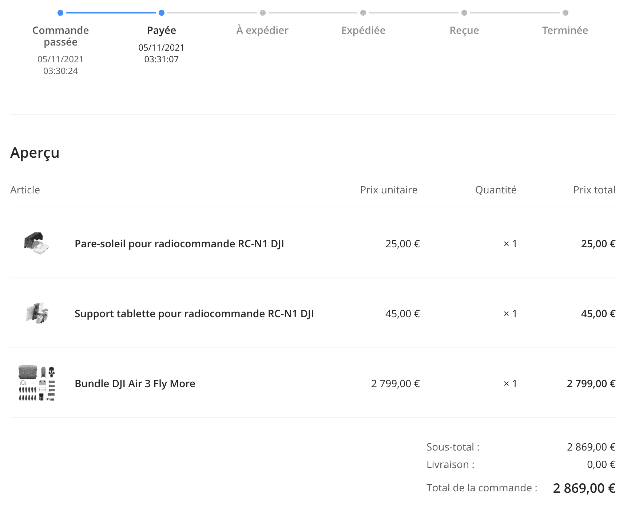Click the Commande passée step dot
639x515 pixels.
(60, 13)
